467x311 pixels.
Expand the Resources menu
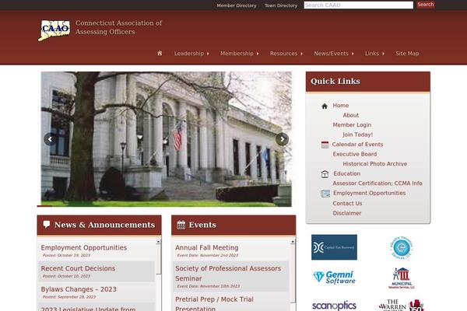click(286, 54)
